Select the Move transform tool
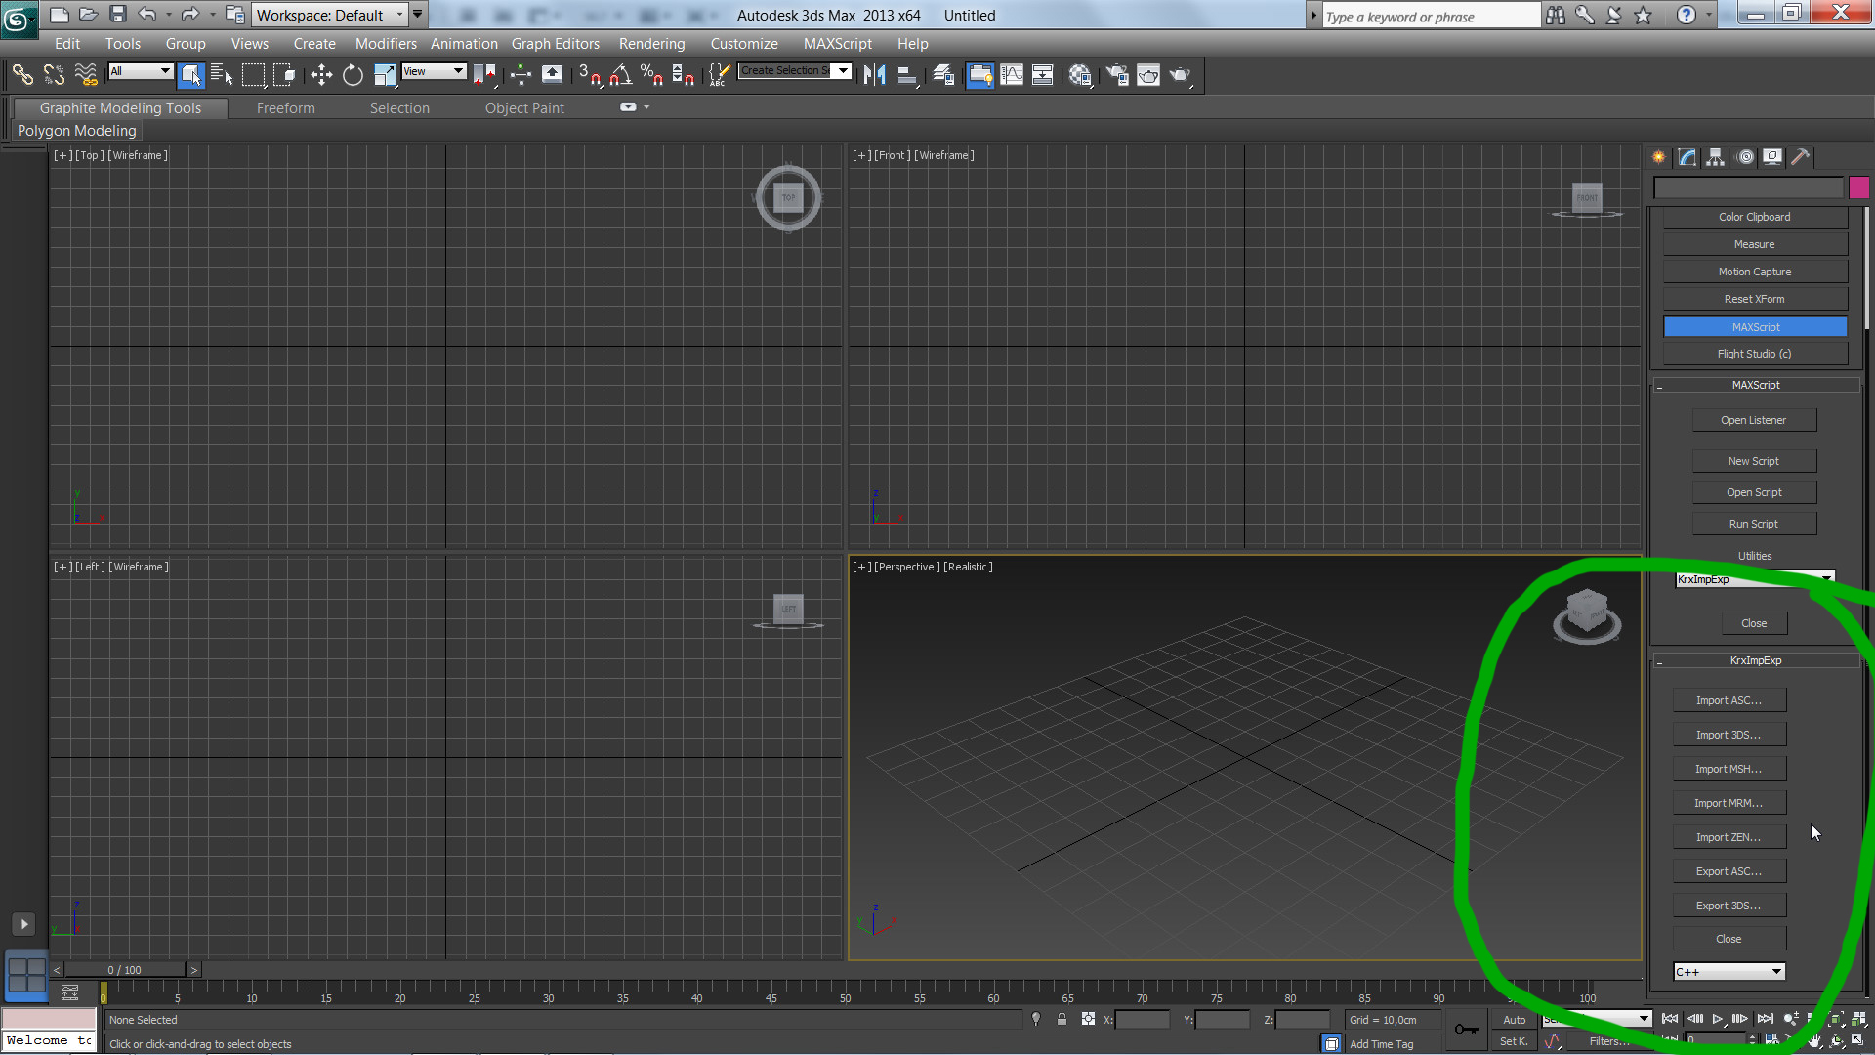The height and width of the screenshot is (1055, 1875). tap(321, 75)
